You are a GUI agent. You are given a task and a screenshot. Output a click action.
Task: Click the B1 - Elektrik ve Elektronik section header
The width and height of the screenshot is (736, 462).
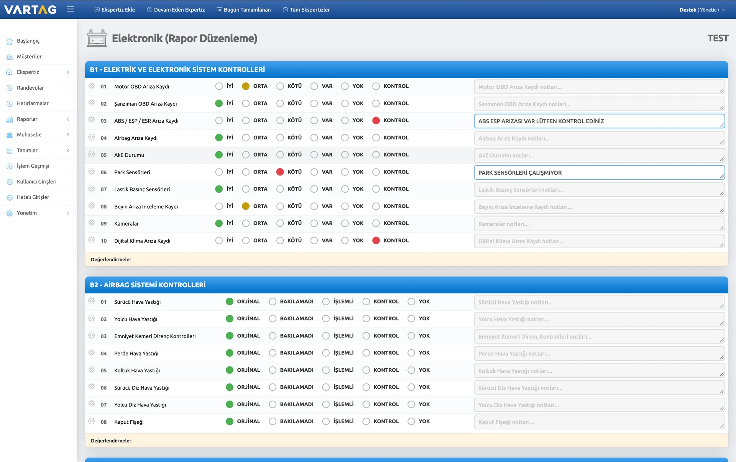tap(406, 69)
